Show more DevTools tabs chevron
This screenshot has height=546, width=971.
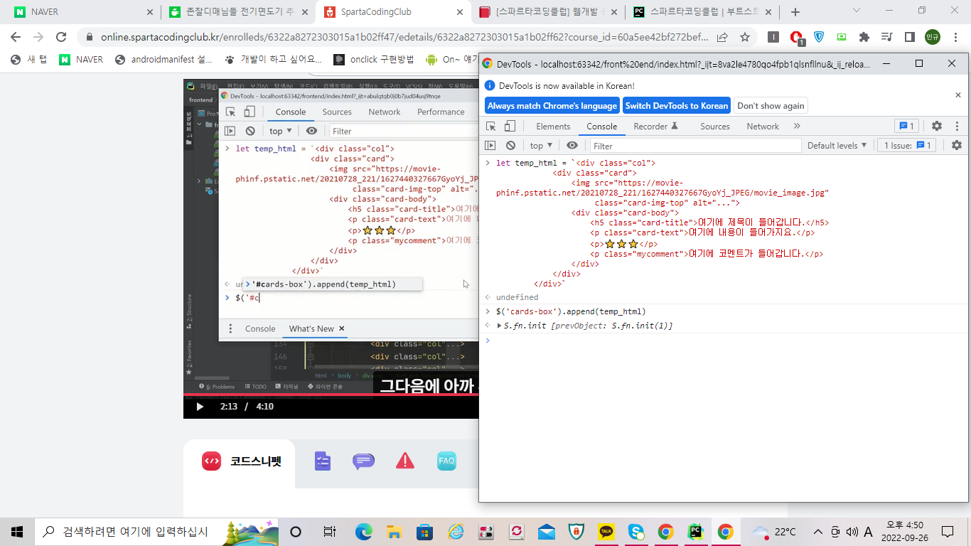coord(797,126)
